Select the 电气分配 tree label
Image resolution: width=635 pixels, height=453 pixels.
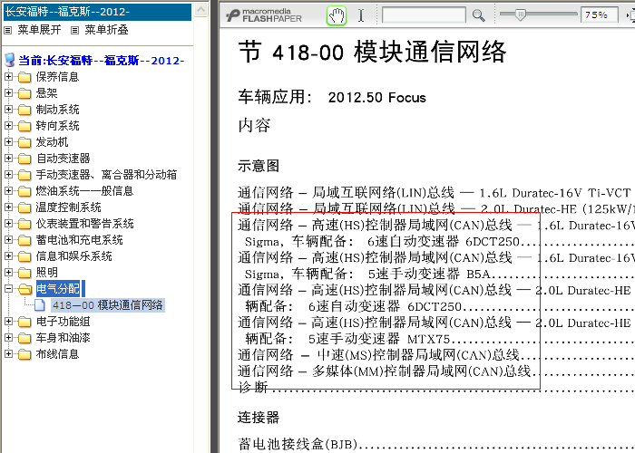[58, 288]
